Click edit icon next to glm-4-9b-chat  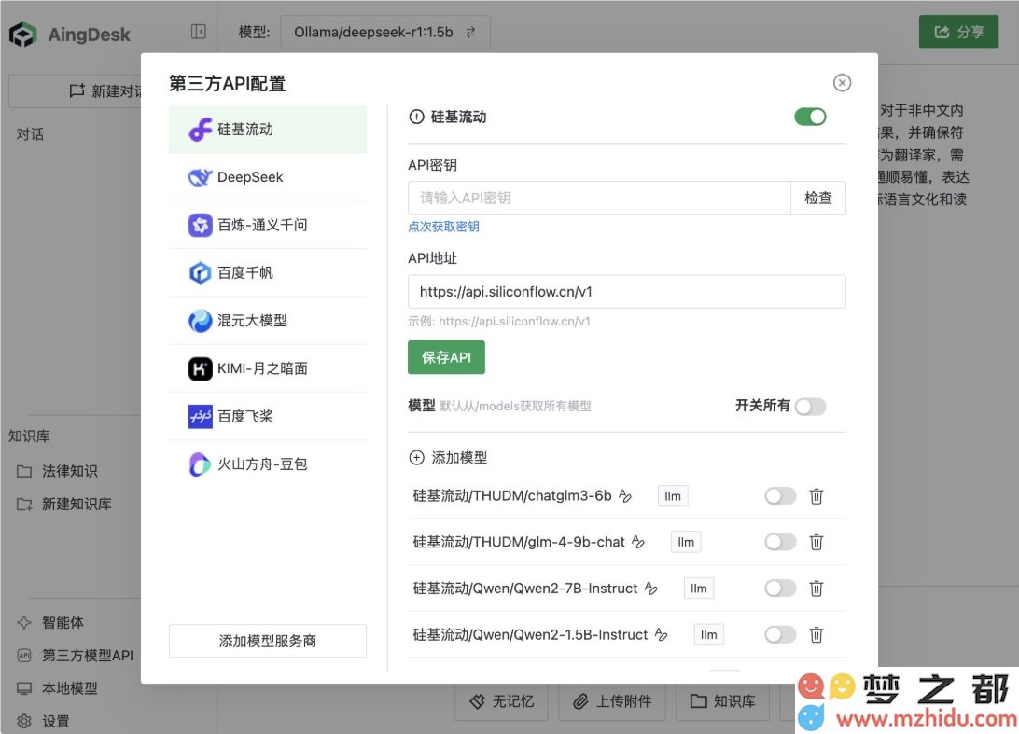[638, 542]
